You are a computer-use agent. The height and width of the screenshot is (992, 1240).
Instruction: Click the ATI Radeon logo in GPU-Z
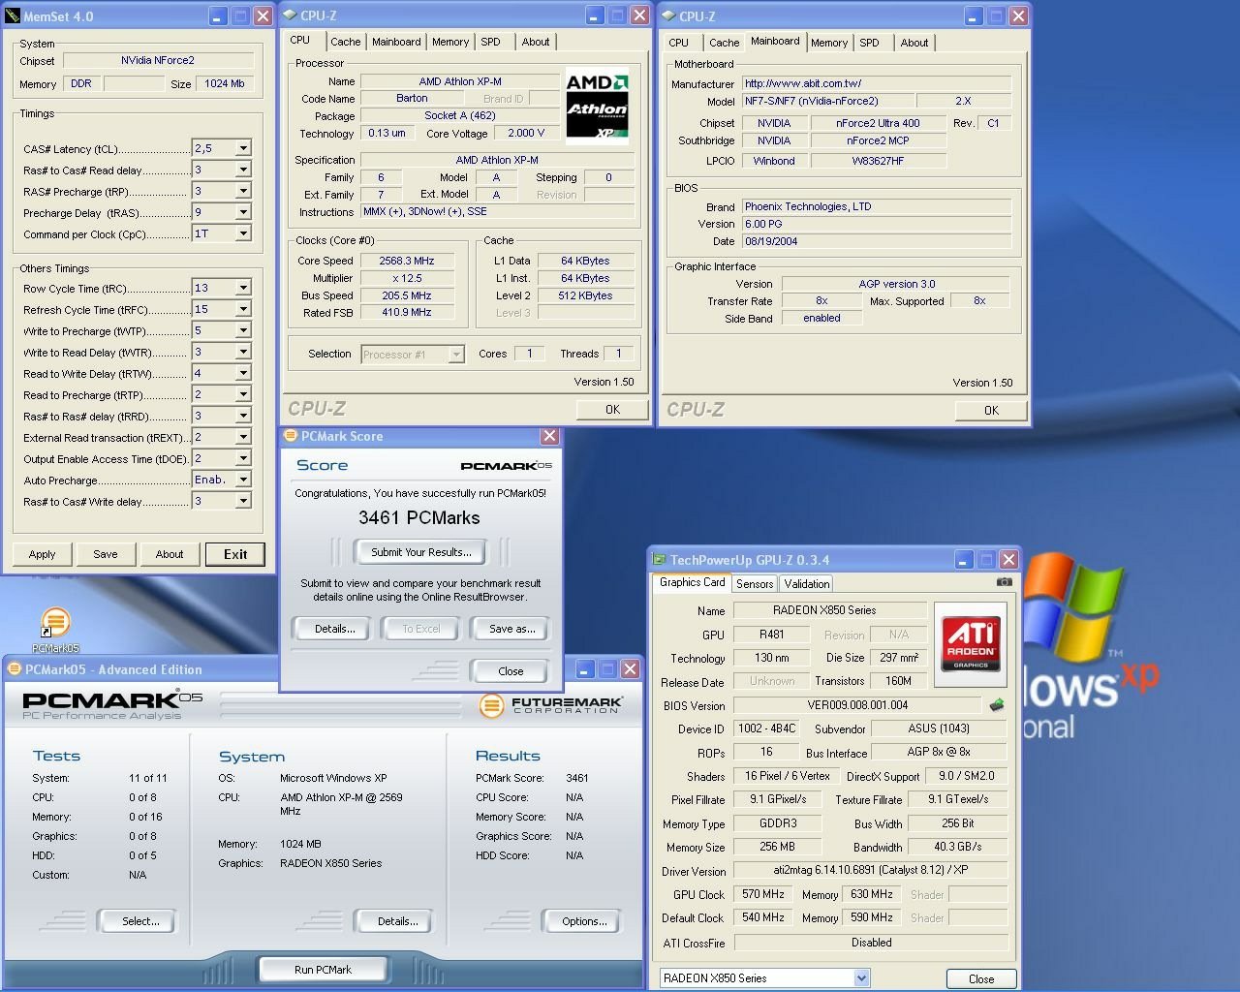tap(970, 644)
